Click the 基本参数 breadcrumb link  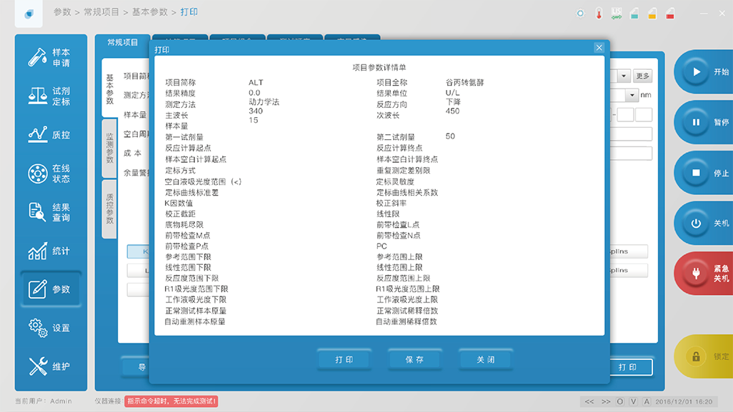pos(149,12)
